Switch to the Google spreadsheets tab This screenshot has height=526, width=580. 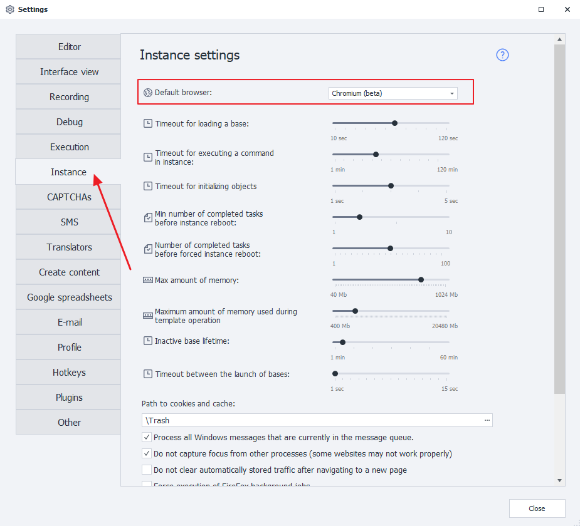pos(69,297)
